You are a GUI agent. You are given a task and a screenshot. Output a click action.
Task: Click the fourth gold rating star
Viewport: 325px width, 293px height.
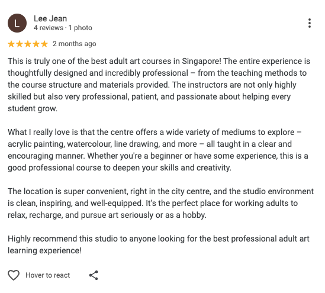[x=36, y=44]
